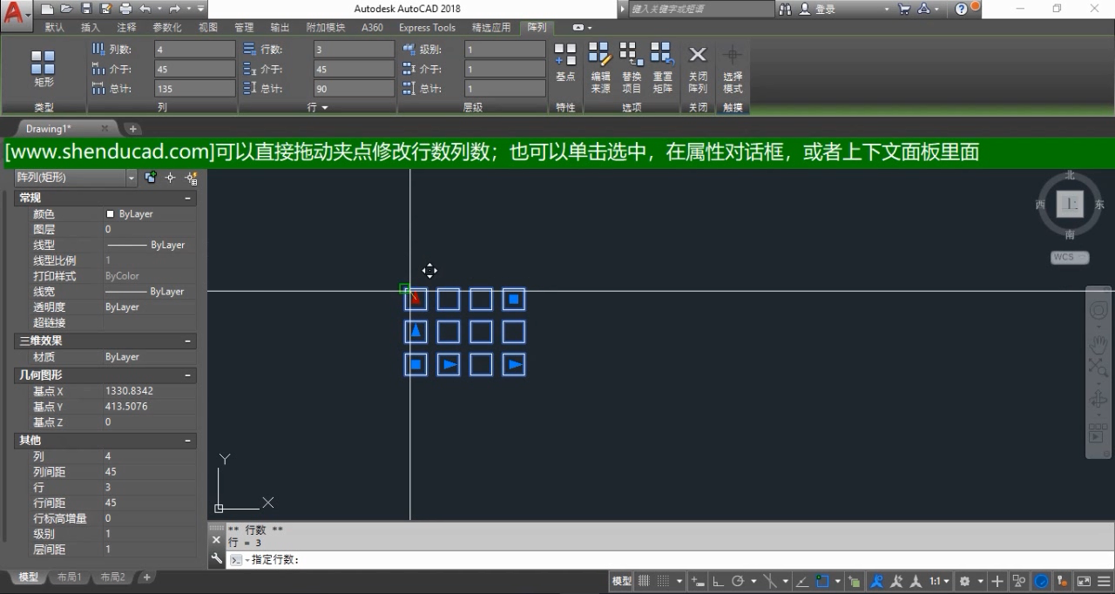Expand the 行 panel dropdown arrow
Viewport: 1115px width, 594px height.
(x=325, y=108)
